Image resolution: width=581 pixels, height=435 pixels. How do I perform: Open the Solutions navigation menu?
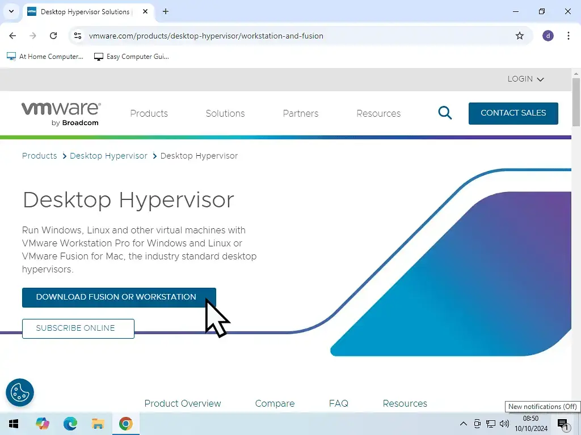tap(225, 113)
